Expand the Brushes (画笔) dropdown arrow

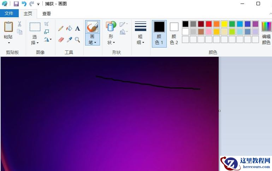tap(95, 42)
